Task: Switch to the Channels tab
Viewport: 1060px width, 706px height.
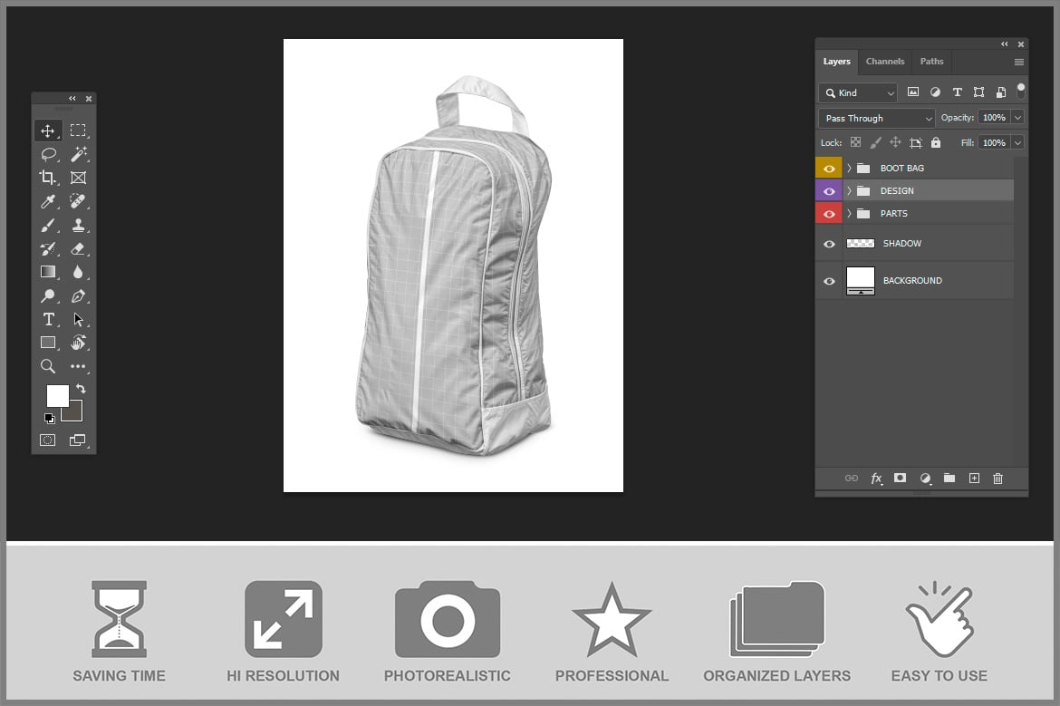Action: (885, 62)
